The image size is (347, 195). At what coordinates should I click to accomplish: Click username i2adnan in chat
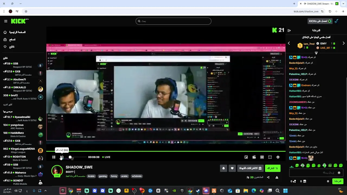click(x=306, y=85)
